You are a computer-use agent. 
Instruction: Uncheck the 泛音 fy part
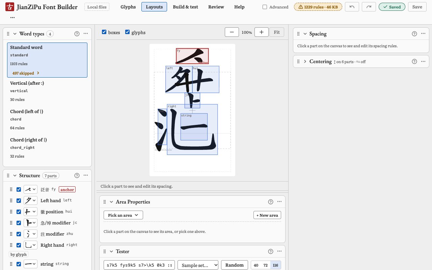click(19, 189)
